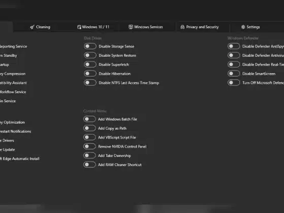Toggle Disable NTFS Last Access Time Stamp

point(90,83)
